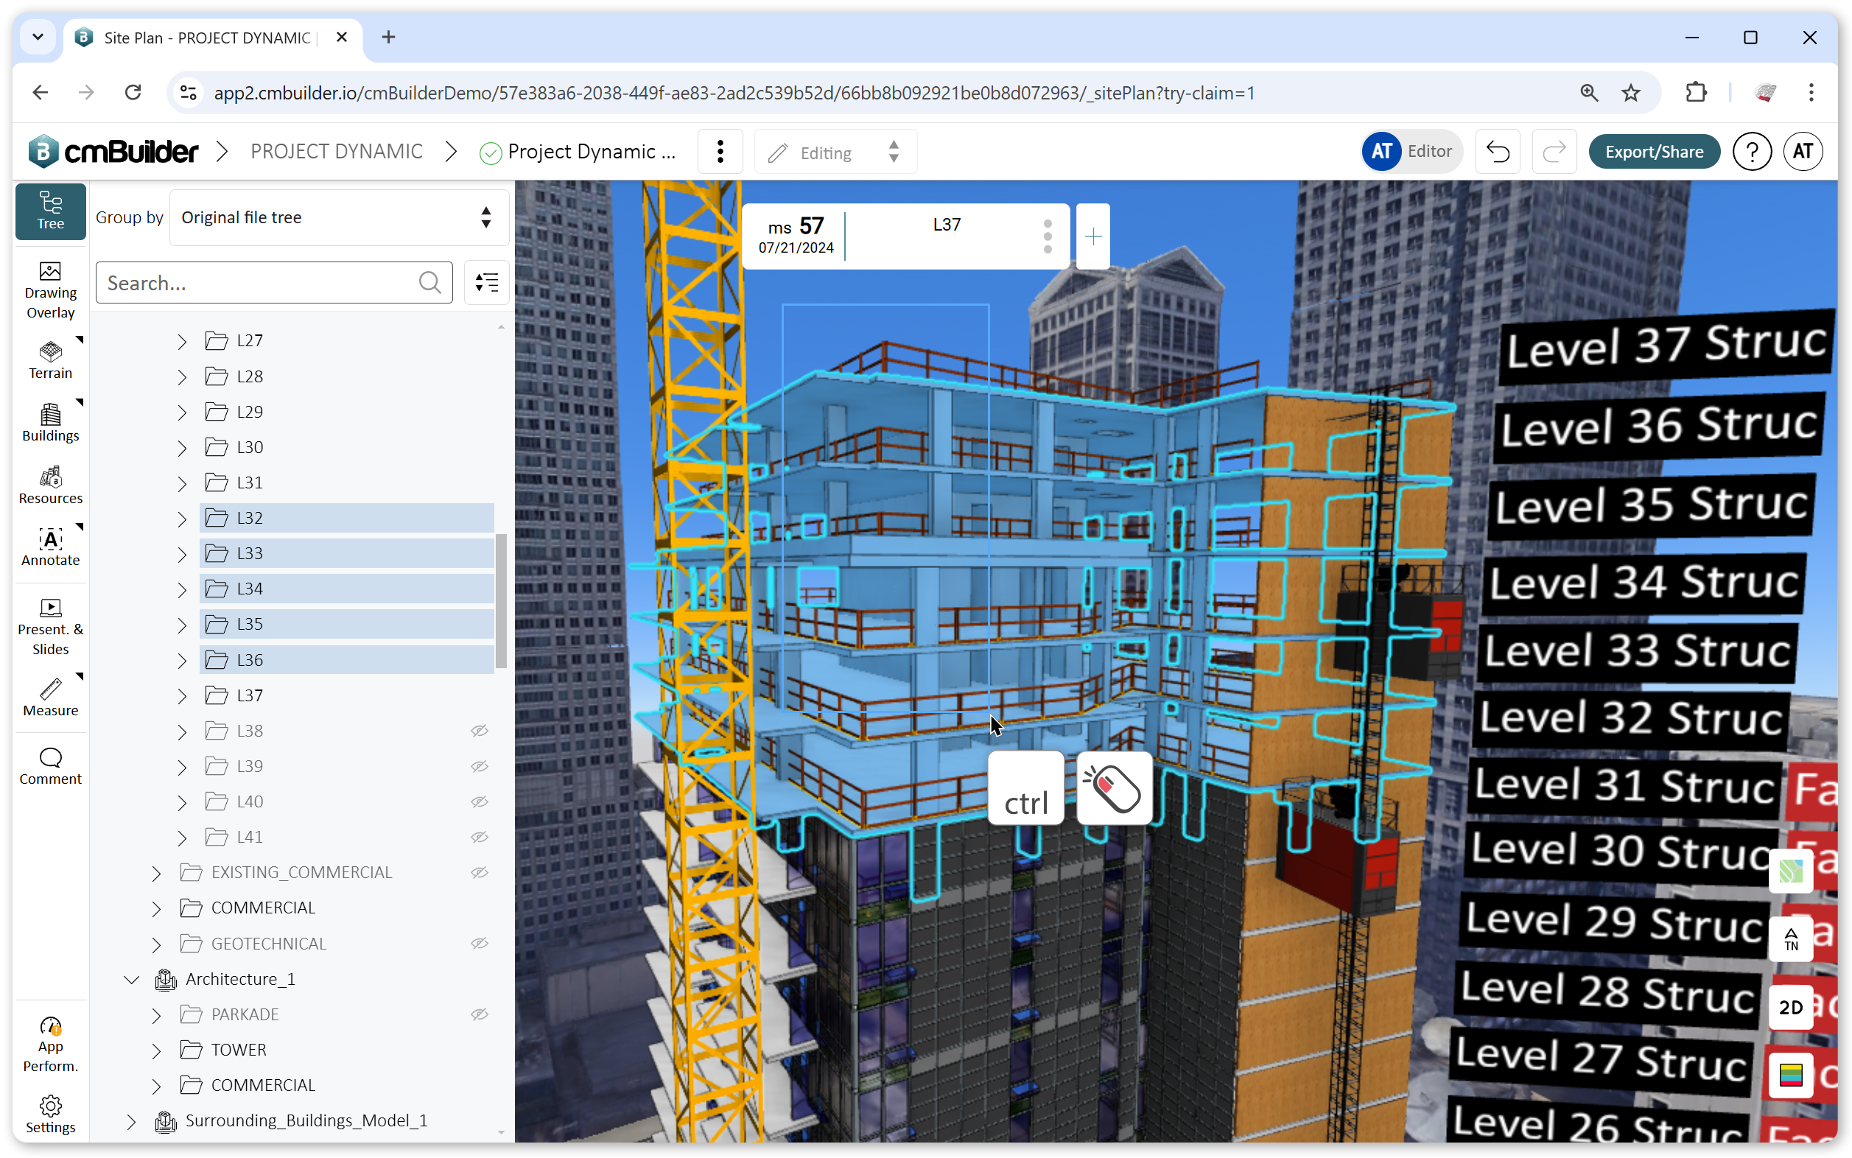Viewport: 1852px width, 1158px height.
Task: Click the search magnifier icon
Action: tap(429, 283)
